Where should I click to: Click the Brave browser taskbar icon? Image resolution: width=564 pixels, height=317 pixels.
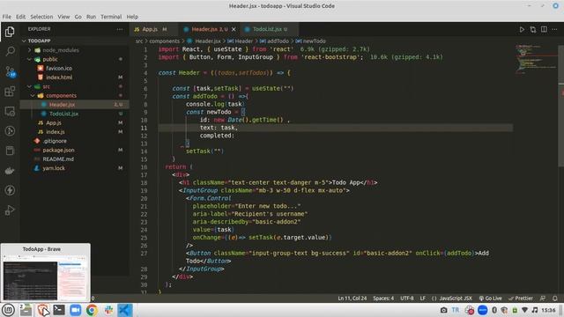coord(42,310)
